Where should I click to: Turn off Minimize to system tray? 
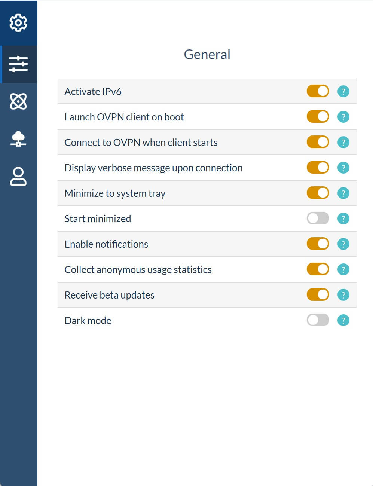[318, 193]
